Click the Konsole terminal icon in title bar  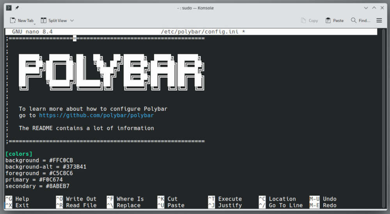(9, 8)
